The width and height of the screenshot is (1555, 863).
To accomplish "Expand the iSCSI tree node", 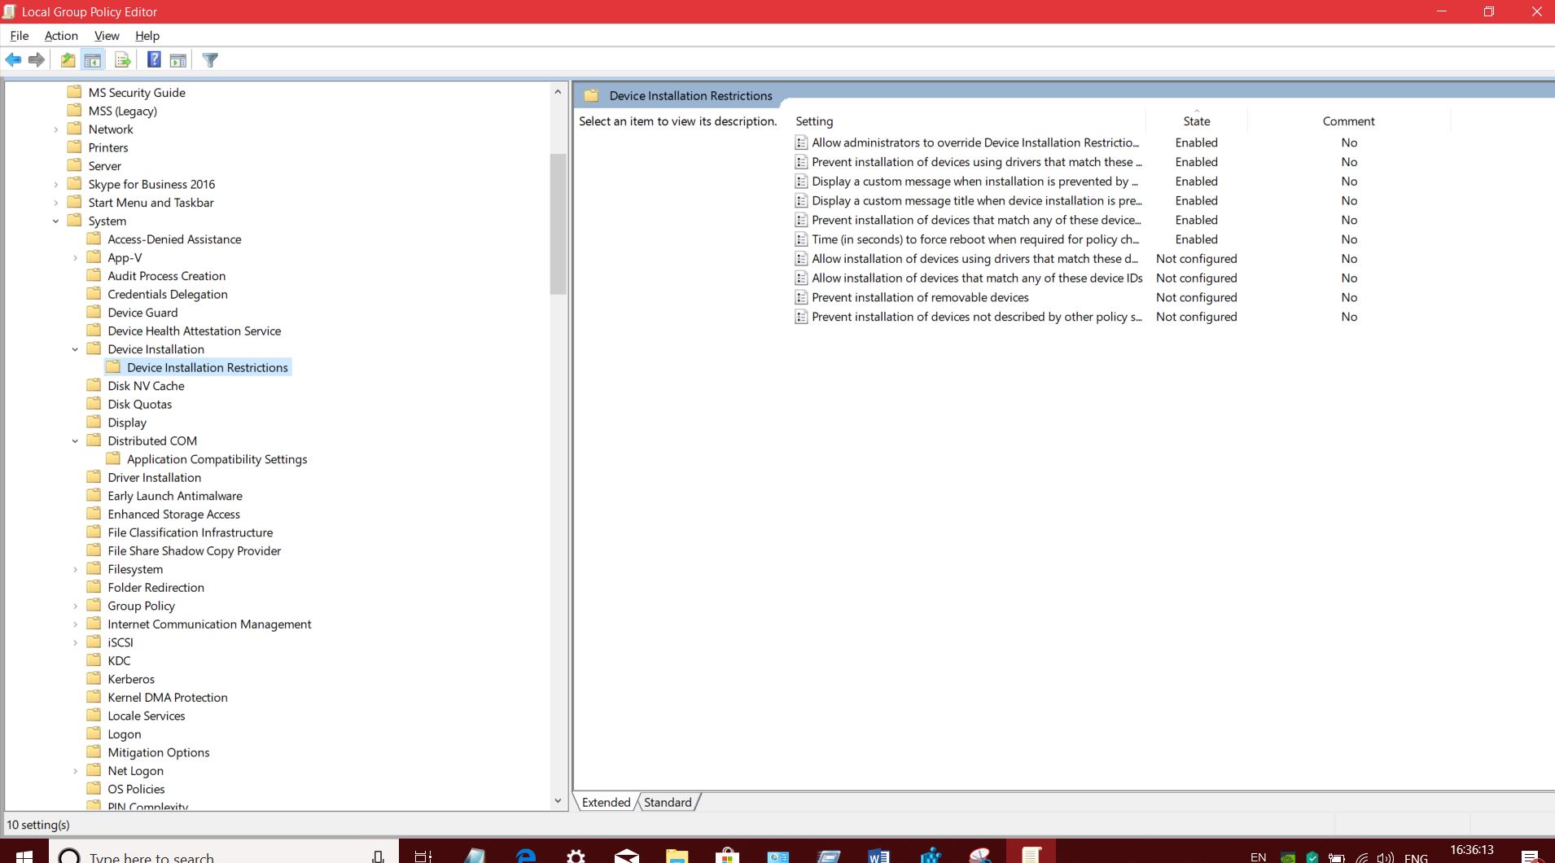I will tap(76, 642).
